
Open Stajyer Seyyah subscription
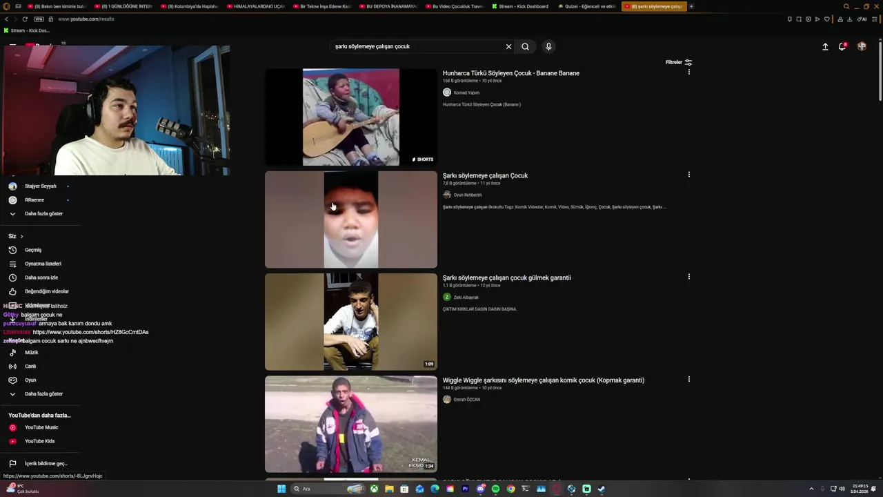click(x=39, y=186)
